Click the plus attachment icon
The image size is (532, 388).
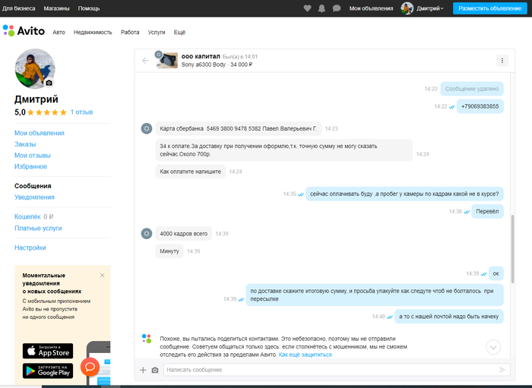coord(143,370)
